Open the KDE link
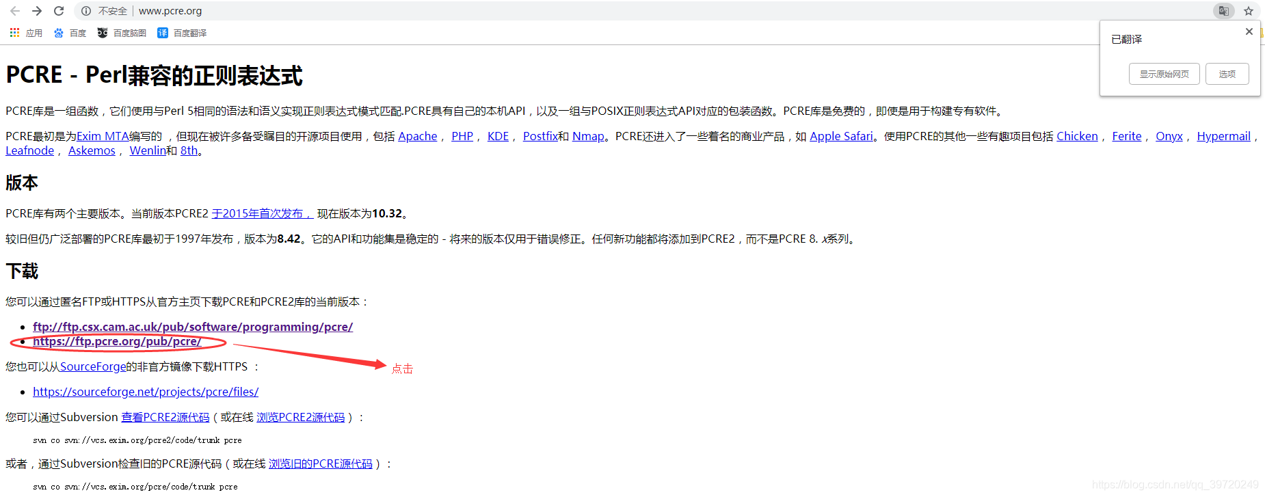This screenshot has width=1265, height=497. pos(498,136)
